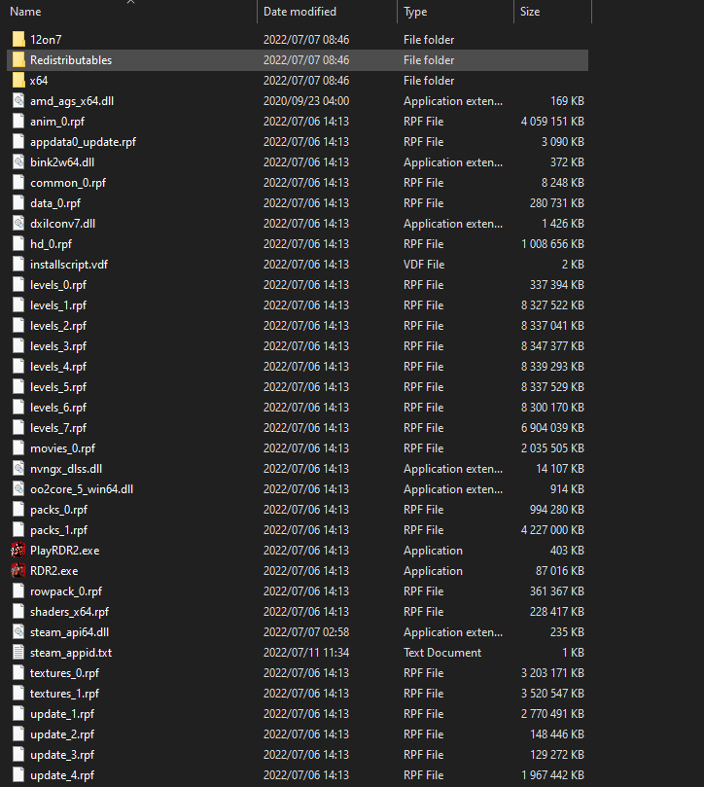Click the Text Document type cell
704x787 pixels.
coord(442,653)
